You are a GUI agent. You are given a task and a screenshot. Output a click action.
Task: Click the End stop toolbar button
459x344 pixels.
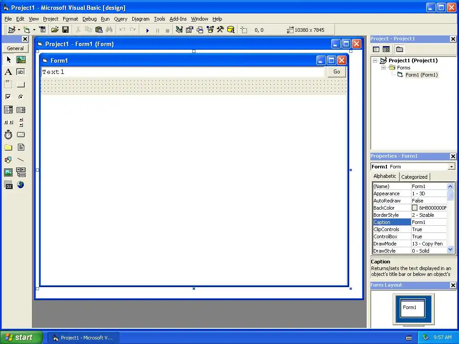pos(168,30)
